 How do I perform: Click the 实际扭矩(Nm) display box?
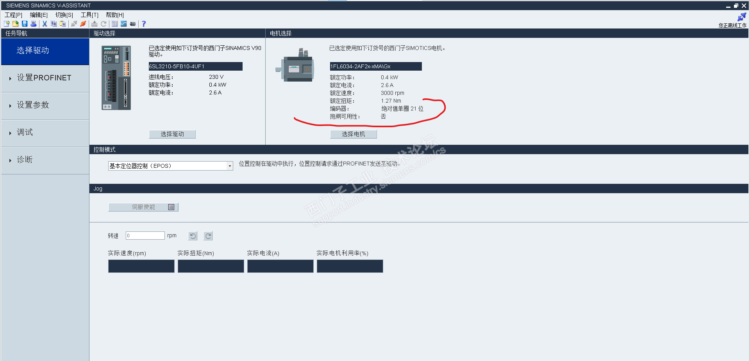coord(211,266)
